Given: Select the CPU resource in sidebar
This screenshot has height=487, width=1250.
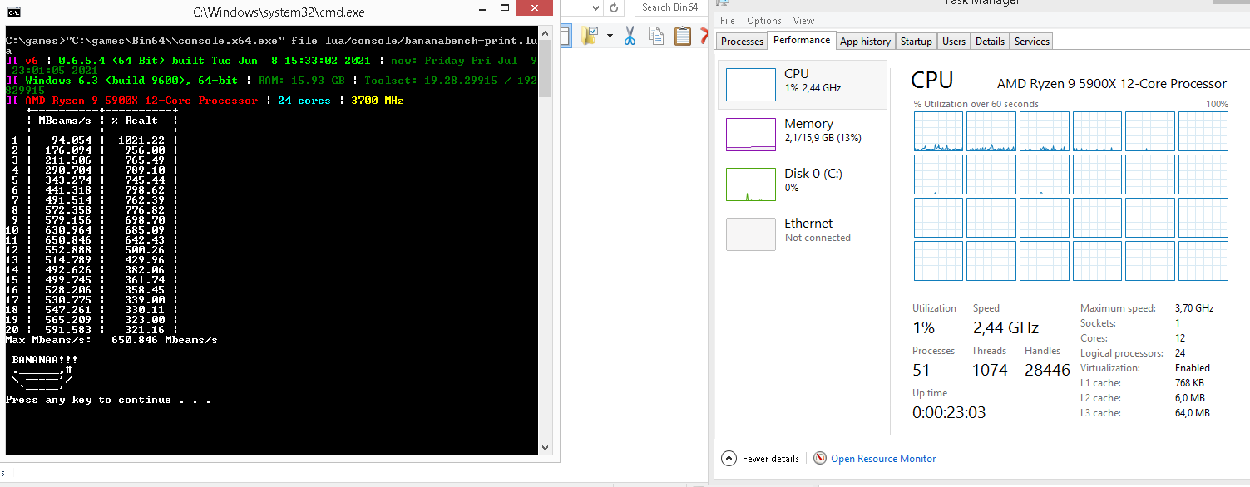Looking at the screenshot, I should pyautogui.click(x=803, y=84).
